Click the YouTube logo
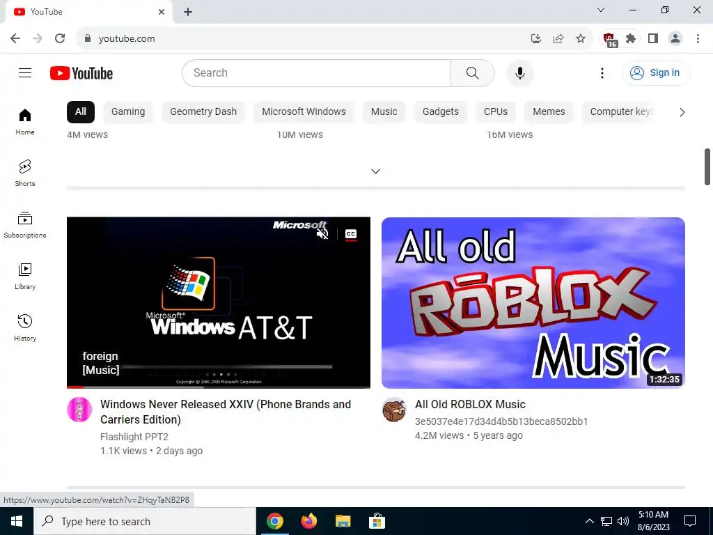The image size is (713, 535). [x=81, y=73]
